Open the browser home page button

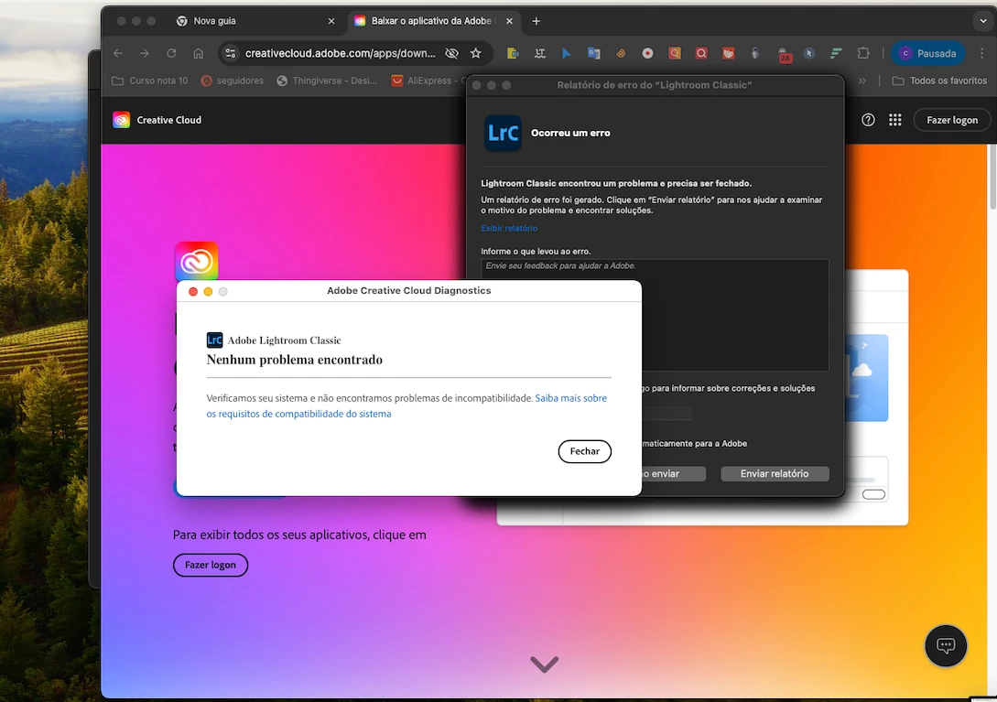[199, 53]
